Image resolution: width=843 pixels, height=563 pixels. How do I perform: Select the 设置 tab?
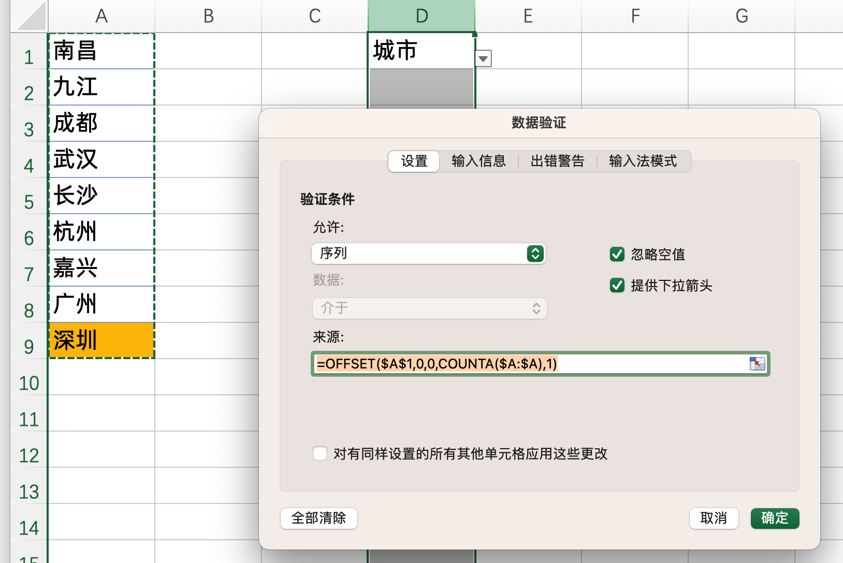(x=413, y=161)
